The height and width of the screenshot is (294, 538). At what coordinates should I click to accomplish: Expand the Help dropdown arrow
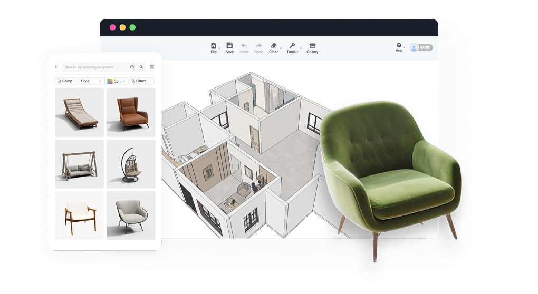(x=404, y=47)
